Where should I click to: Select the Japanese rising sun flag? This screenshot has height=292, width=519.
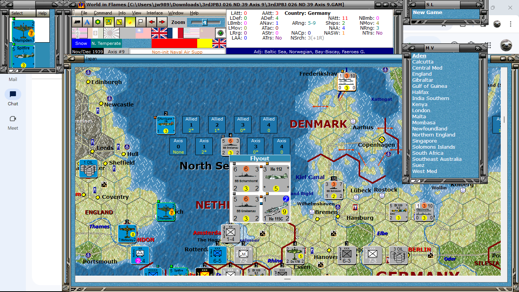pos(111,33)
